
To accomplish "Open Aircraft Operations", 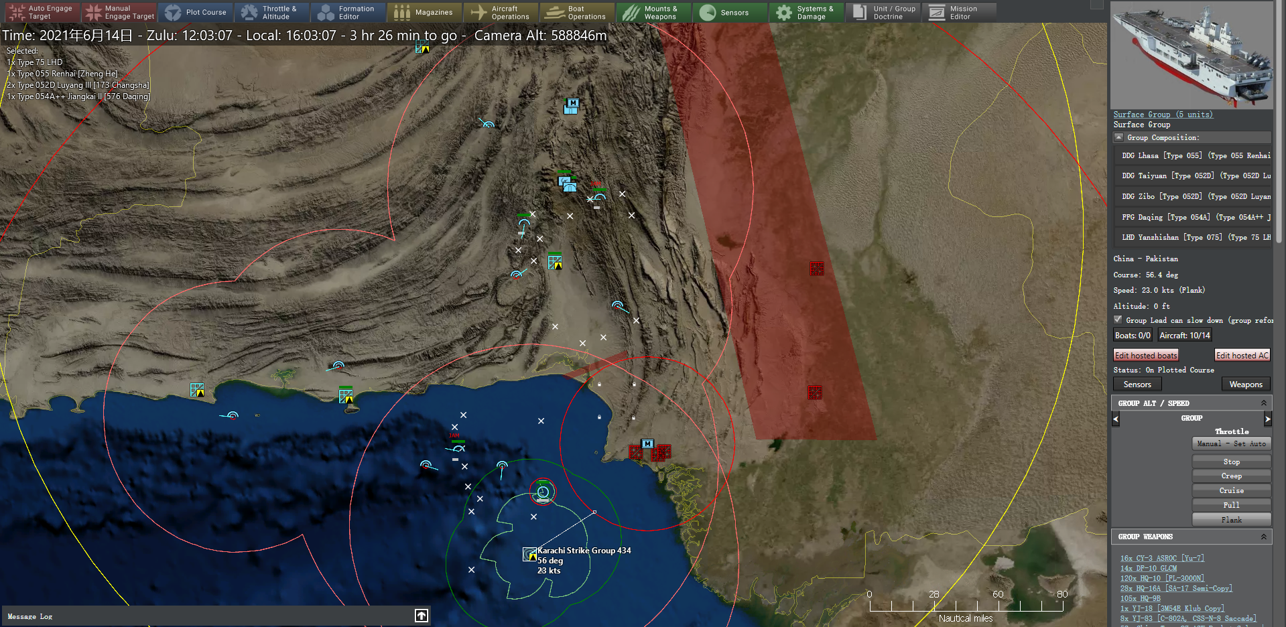I will [501, 12].
